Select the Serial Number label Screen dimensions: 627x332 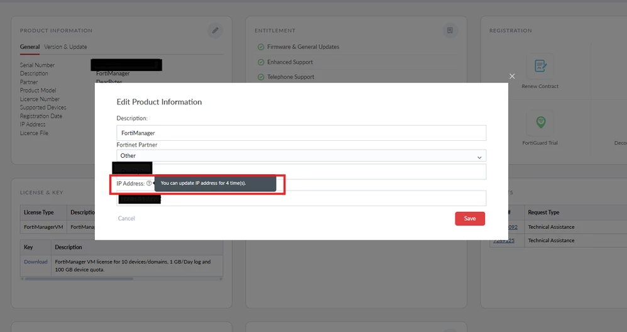pos(37,65)
